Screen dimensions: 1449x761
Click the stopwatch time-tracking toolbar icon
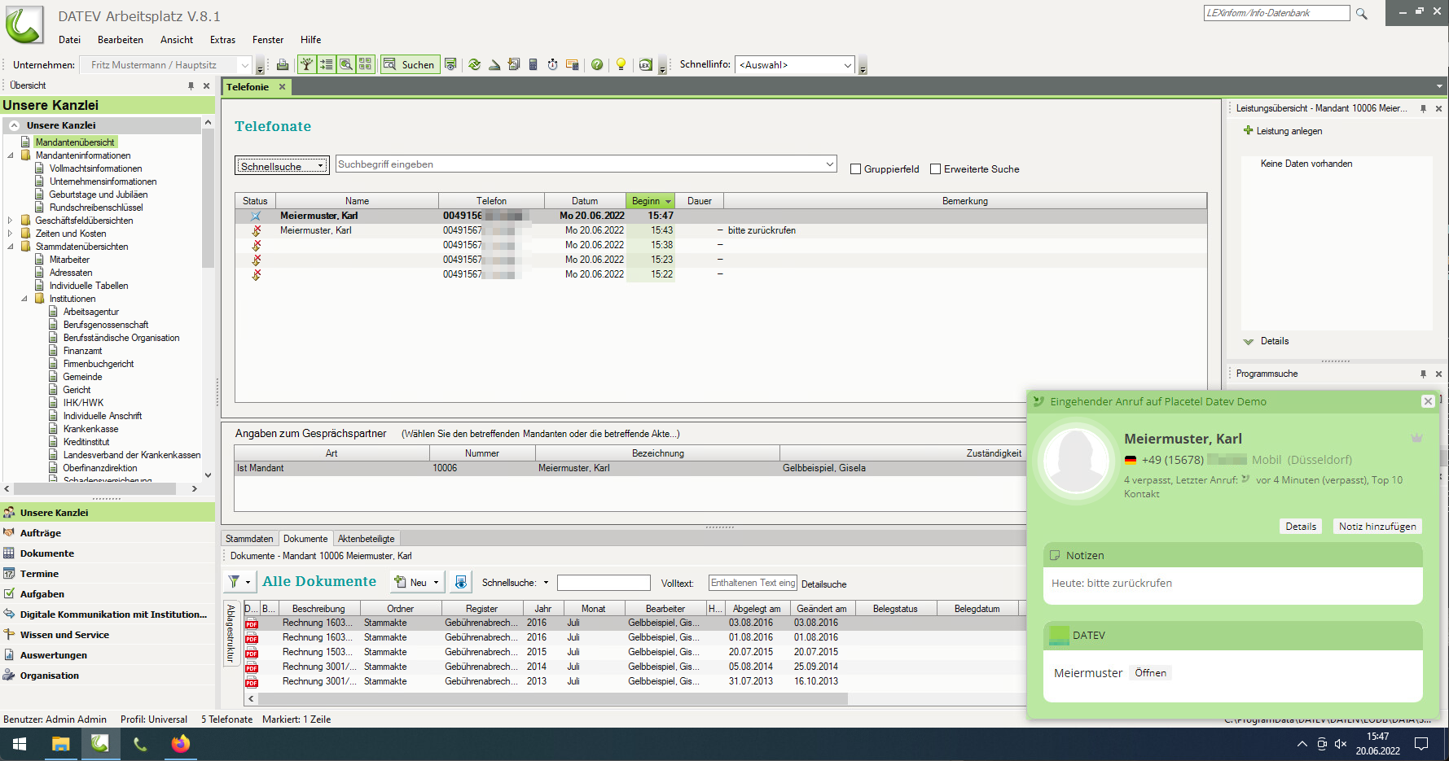pos(553,64)
